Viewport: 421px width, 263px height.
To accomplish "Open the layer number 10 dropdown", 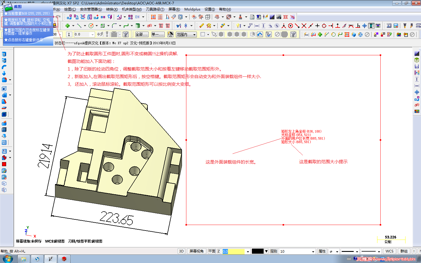I will (x=313, y=252).
